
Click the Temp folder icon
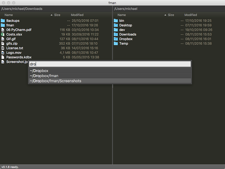(116, 44)
